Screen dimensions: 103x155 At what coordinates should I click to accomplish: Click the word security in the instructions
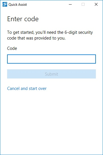pos(86,33)
